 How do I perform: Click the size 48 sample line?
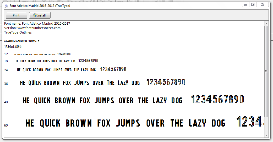133,100
